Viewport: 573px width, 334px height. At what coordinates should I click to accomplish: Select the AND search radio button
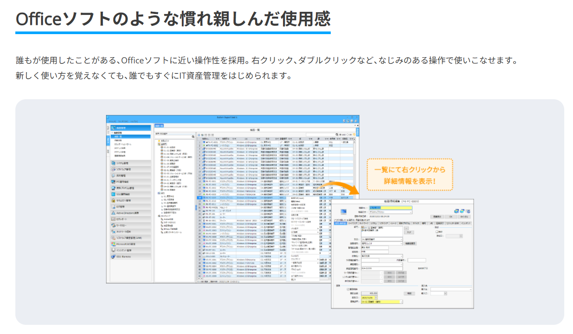pyautogui.click(x=341, y=135)
